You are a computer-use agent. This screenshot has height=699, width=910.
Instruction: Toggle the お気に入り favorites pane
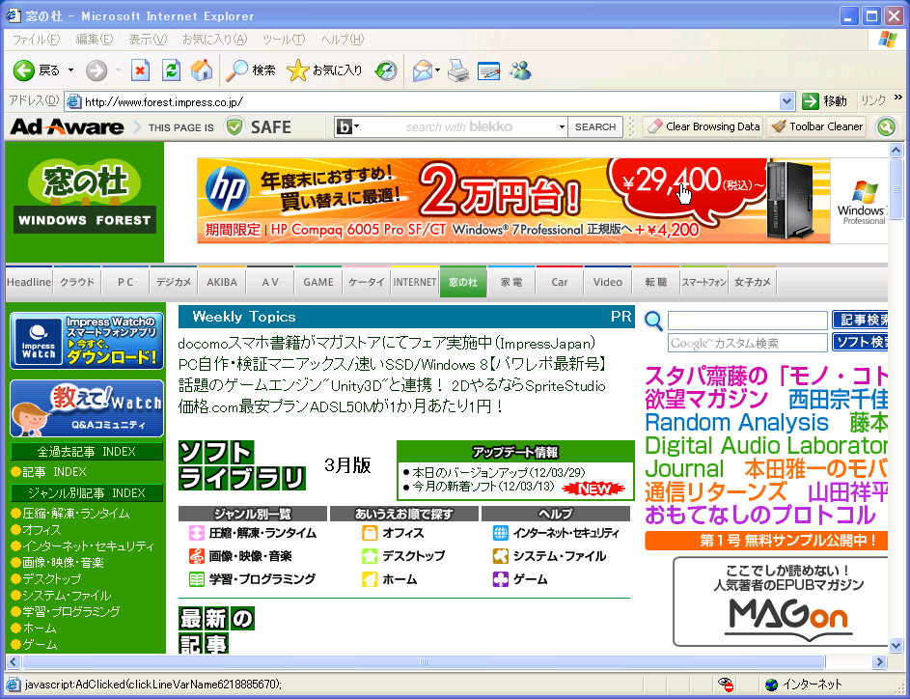(x=303, y=70)
